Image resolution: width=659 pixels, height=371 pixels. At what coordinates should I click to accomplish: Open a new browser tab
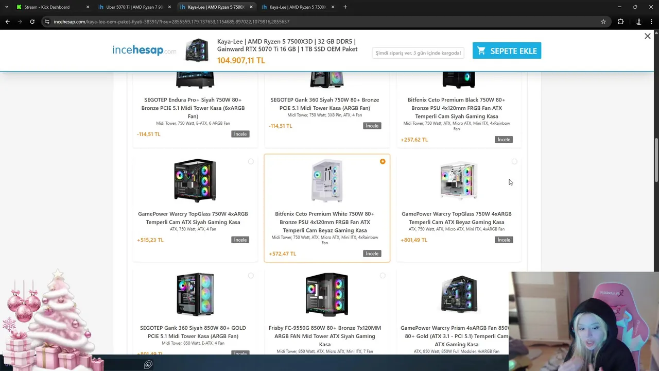point(345,7)
